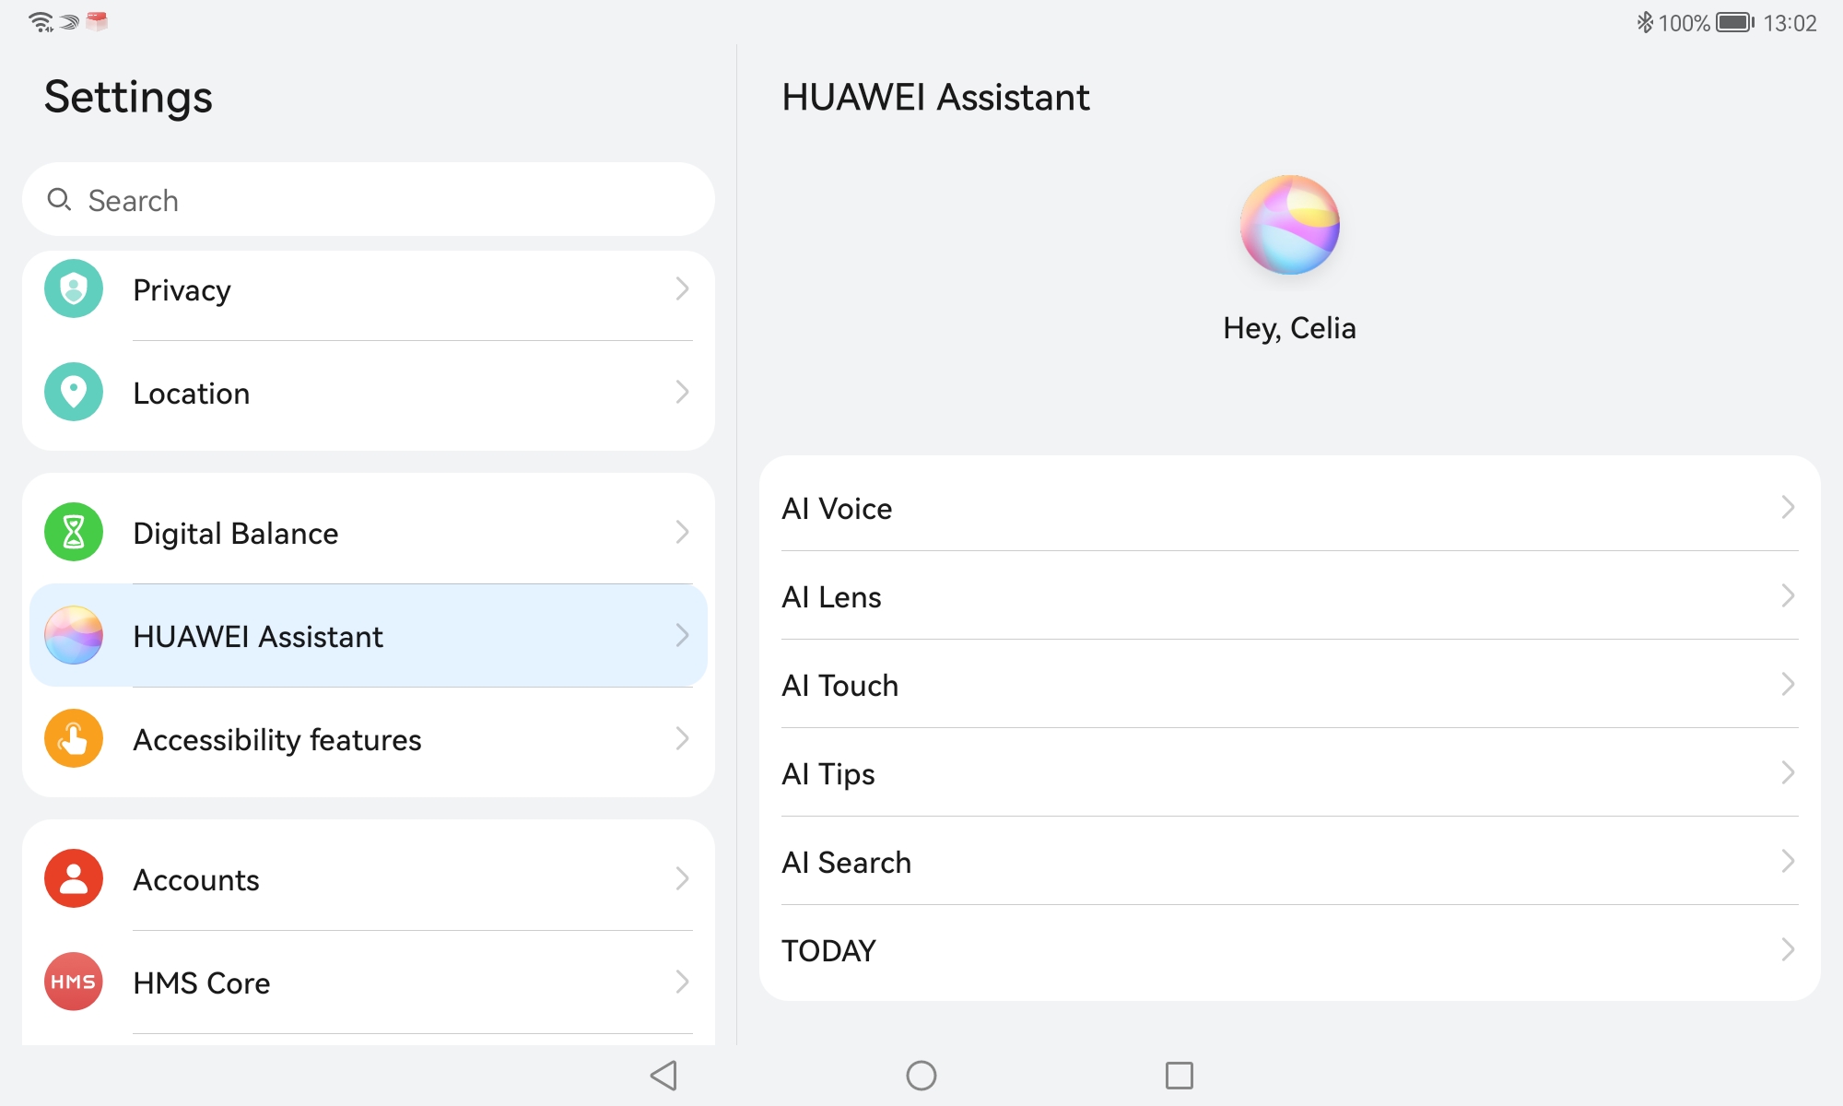The image size is (1843, 1106).
Task: Open Recents with the square button
Action: click(1179, 1076)
